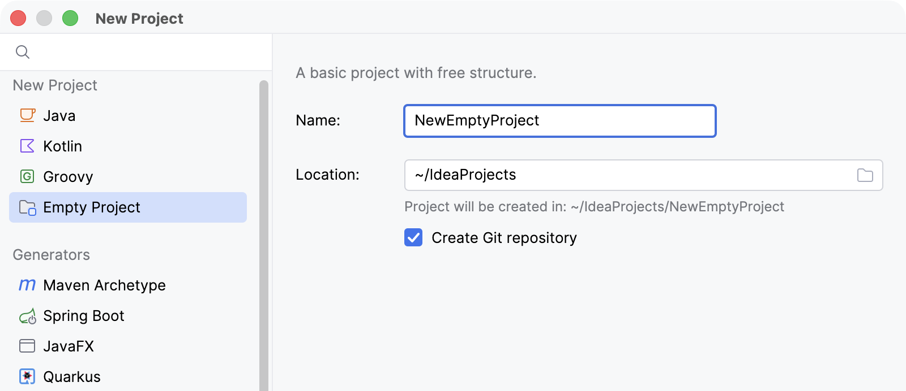Click the Java coffee cup icon
Screen dimensions: 906x391
click(x=27, y=115)
